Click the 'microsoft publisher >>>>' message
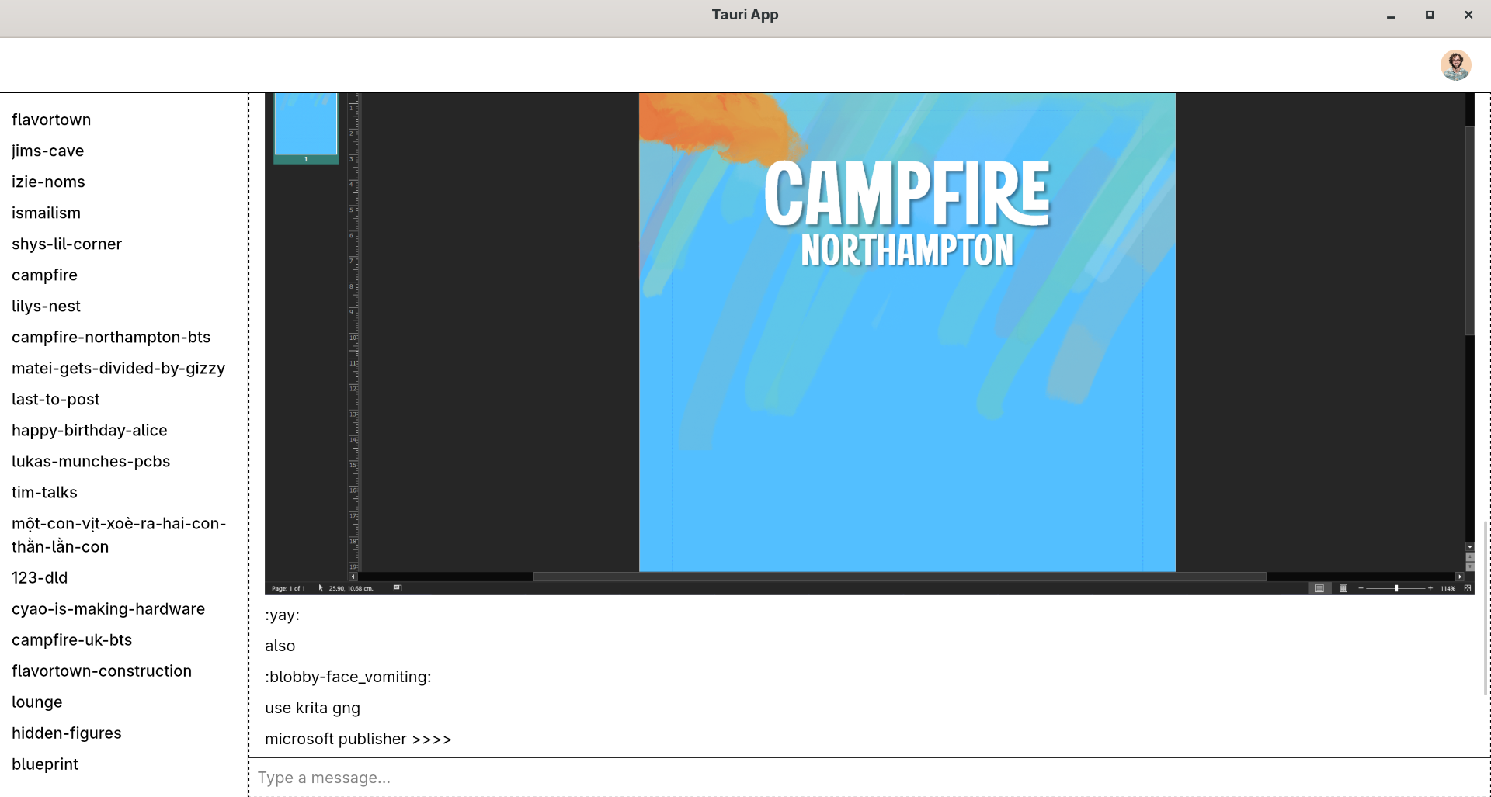The width and height of the screenshot is (1491, 797). pyautogui.click(x=358, y=739)
